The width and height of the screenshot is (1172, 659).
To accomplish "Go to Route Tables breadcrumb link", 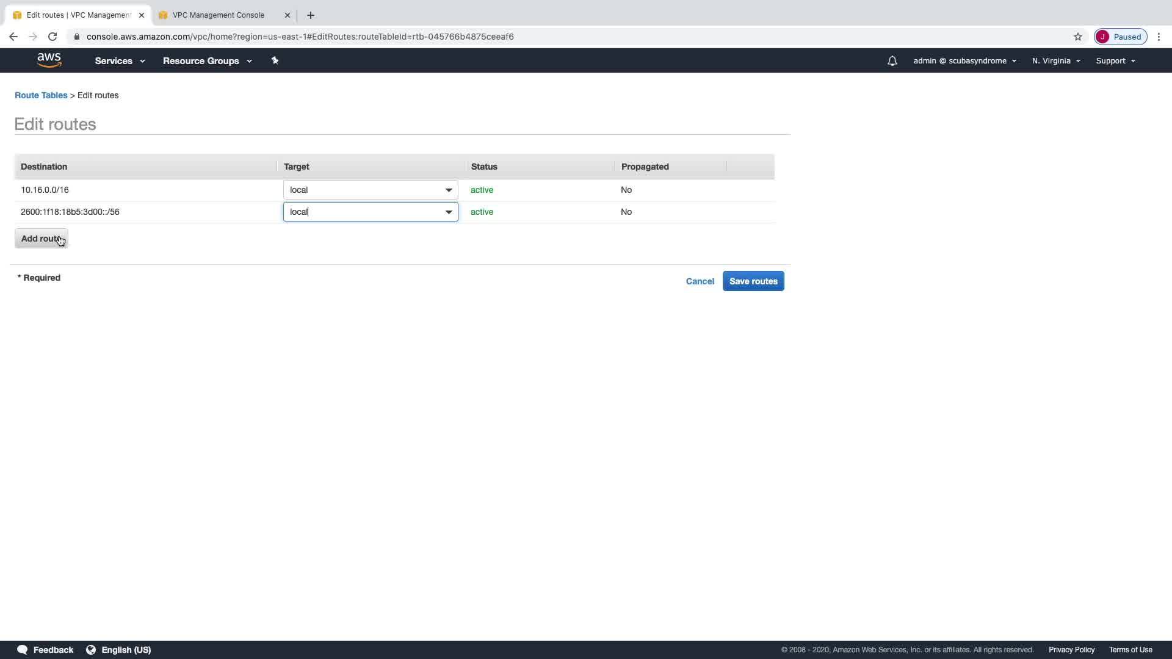I will tap(41, 95).
